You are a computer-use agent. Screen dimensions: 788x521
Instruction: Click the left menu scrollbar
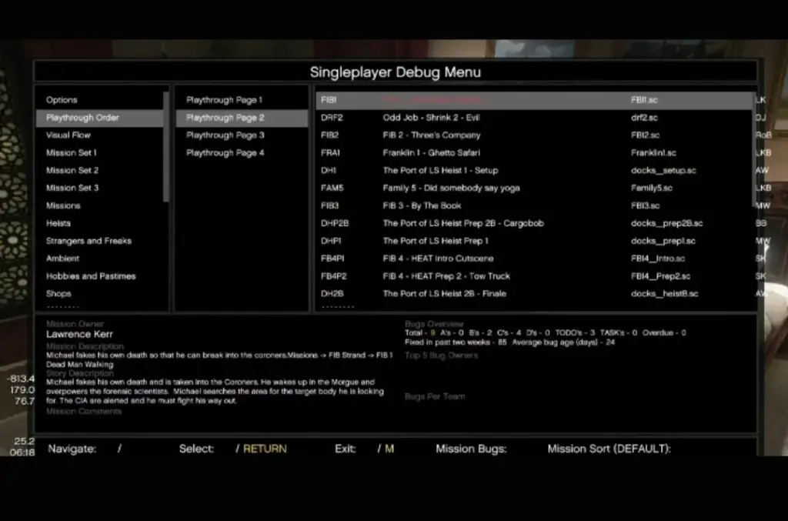point(166,147)
